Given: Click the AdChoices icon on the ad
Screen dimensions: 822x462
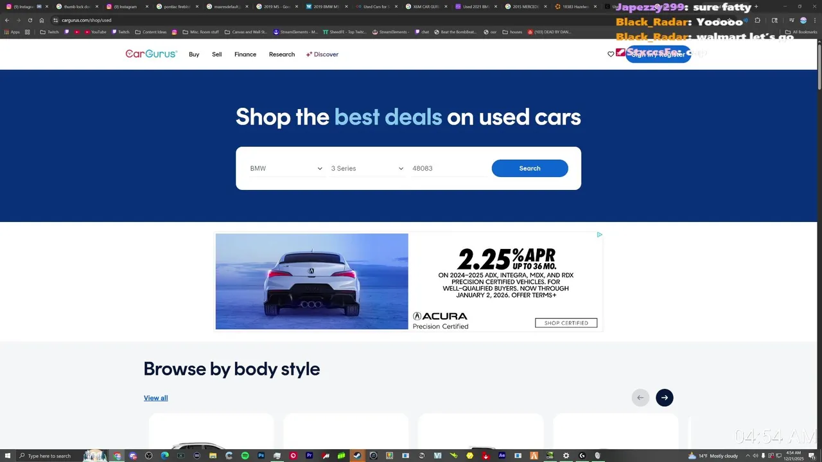Looking at the screenshot, I should [599, 235].
